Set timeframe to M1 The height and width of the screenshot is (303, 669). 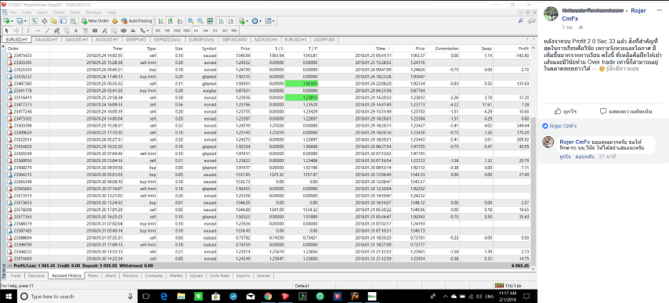(x=158, y=31)
